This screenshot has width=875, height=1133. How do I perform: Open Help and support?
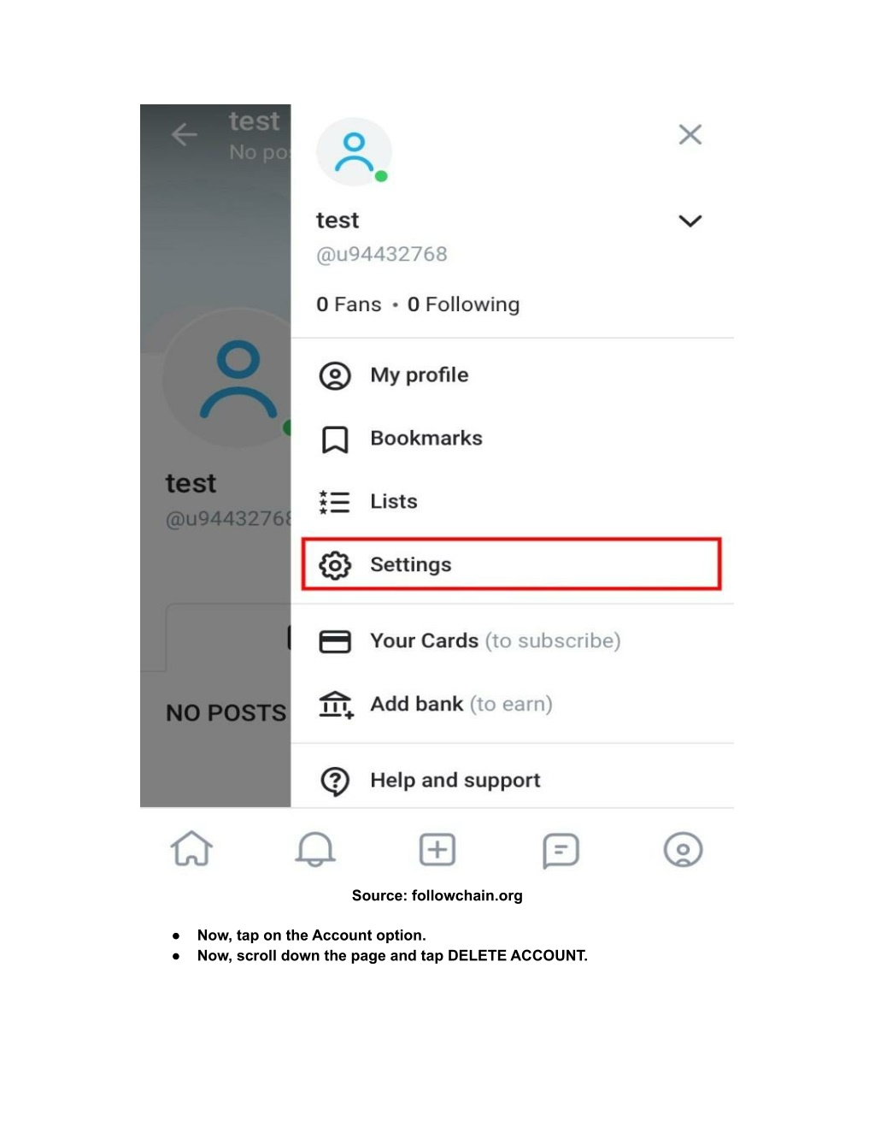pyautogui.click(x=511, y=780)
